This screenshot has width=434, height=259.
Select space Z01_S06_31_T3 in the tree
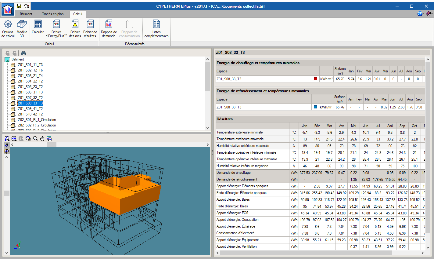point(30,92)
